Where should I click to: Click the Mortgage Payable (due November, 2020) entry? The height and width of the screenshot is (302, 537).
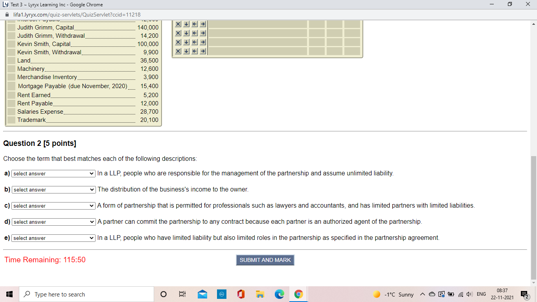tap(73, 86)
